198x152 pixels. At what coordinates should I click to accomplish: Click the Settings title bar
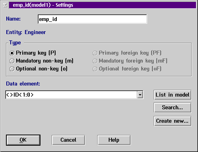(102, 5)
